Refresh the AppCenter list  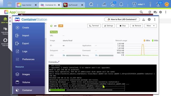coord(150,12)
